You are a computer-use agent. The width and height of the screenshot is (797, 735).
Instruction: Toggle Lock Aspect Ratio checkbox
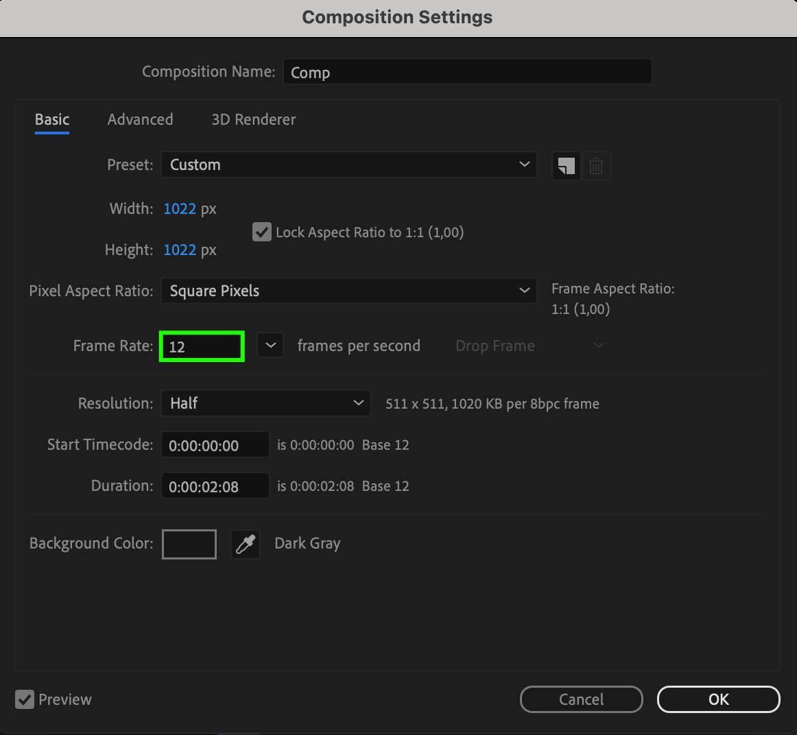(x=262, y=232)
